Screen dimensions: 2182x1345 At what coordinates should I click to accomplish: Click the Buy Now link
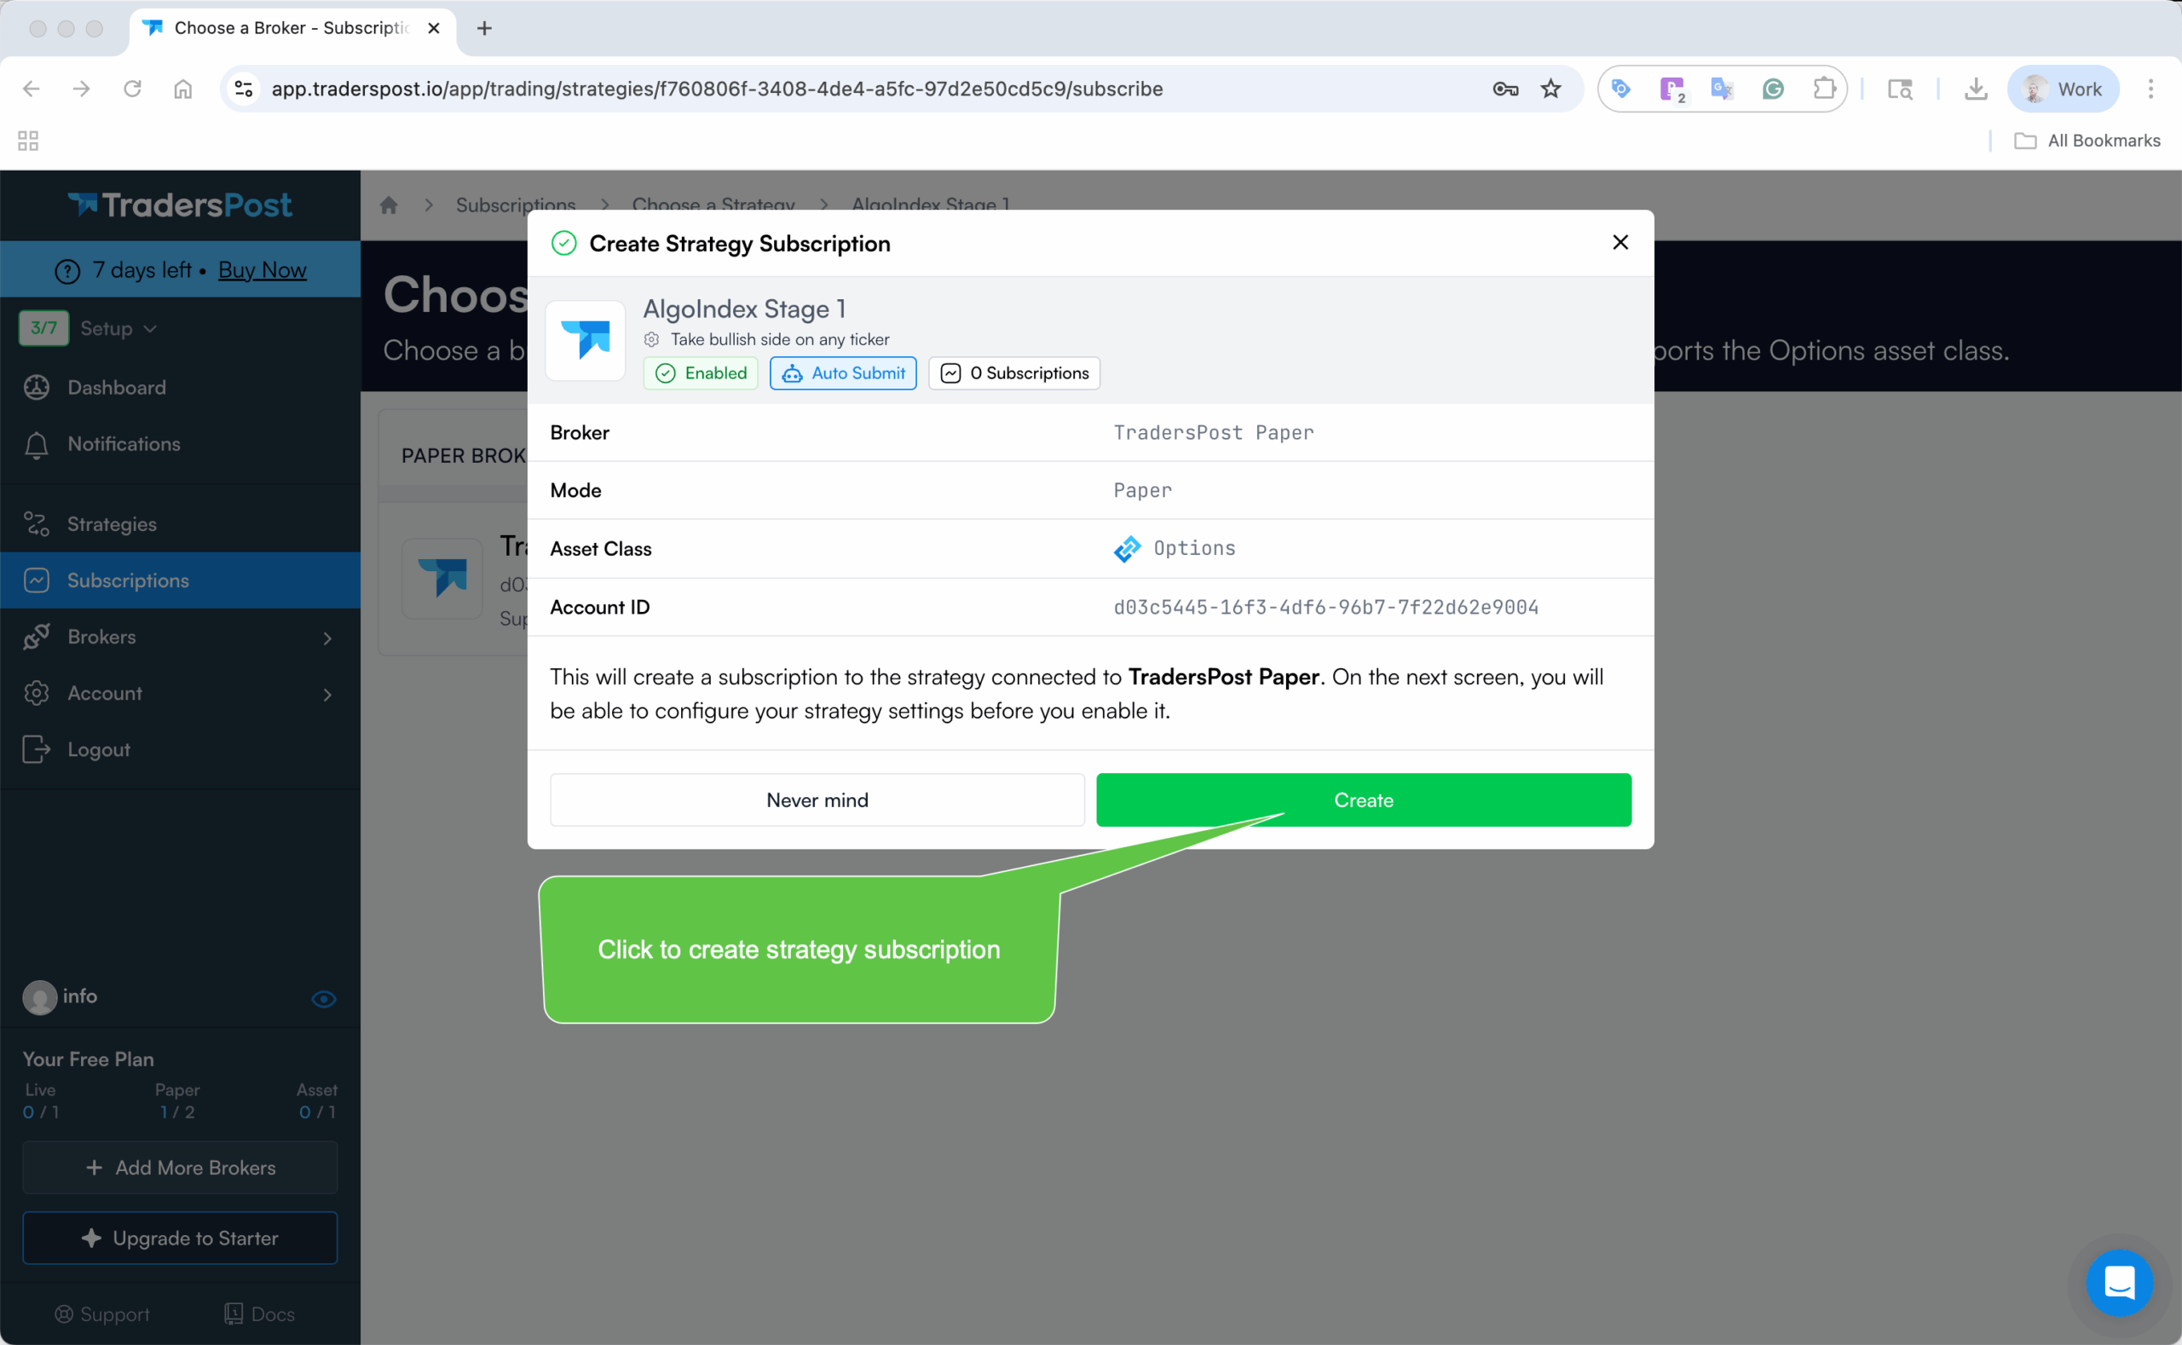point(263,269)
